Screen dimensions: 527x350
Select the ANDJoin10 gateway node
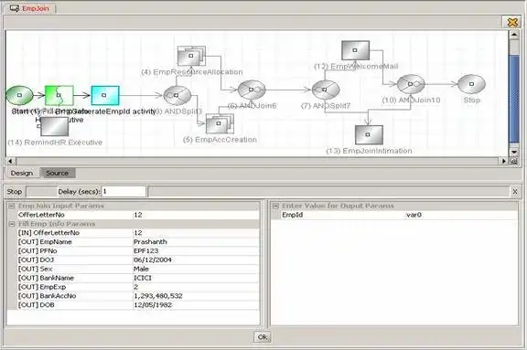pos(411,84)
